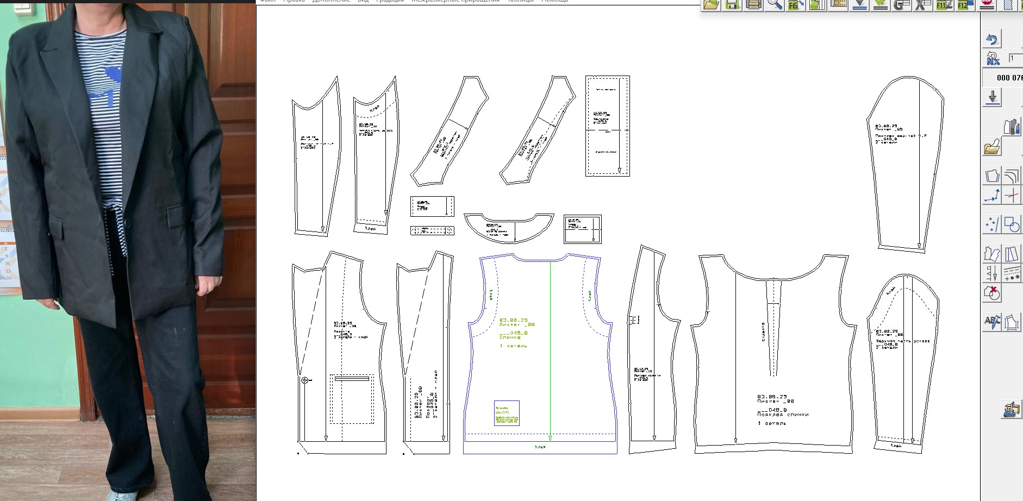Click the 'Подклад спинки' label text
The height and width of the screenshot is (501, 1023).
click(x=783, y=415)
